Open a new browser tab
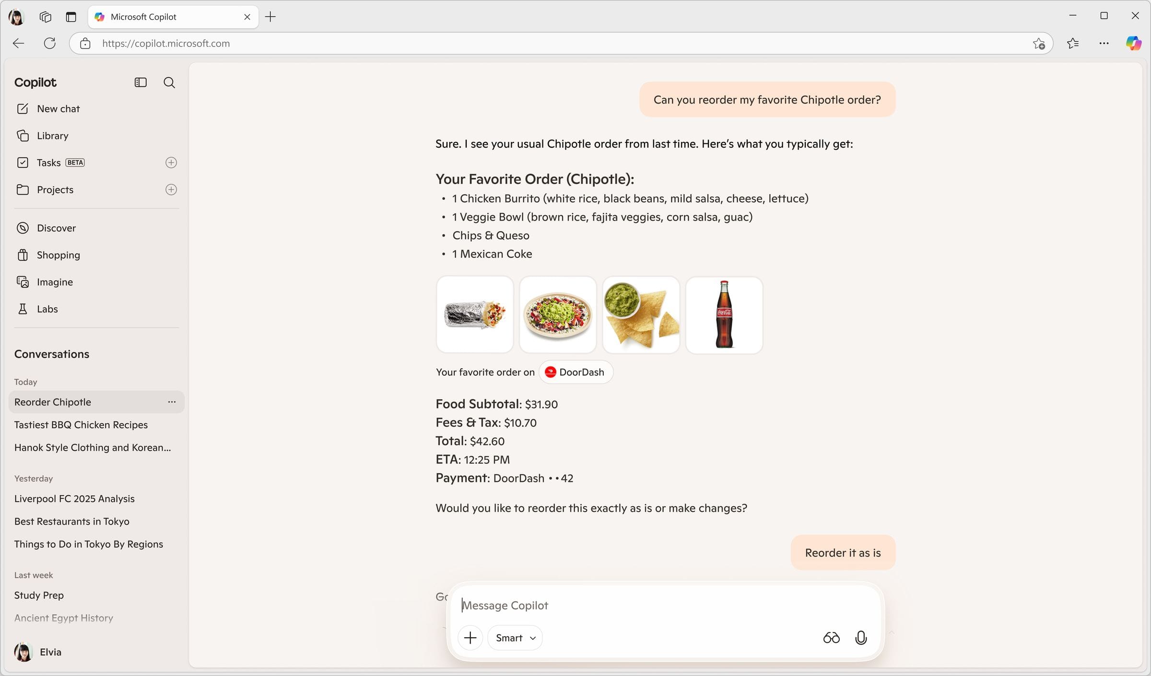 pos(270,17)
